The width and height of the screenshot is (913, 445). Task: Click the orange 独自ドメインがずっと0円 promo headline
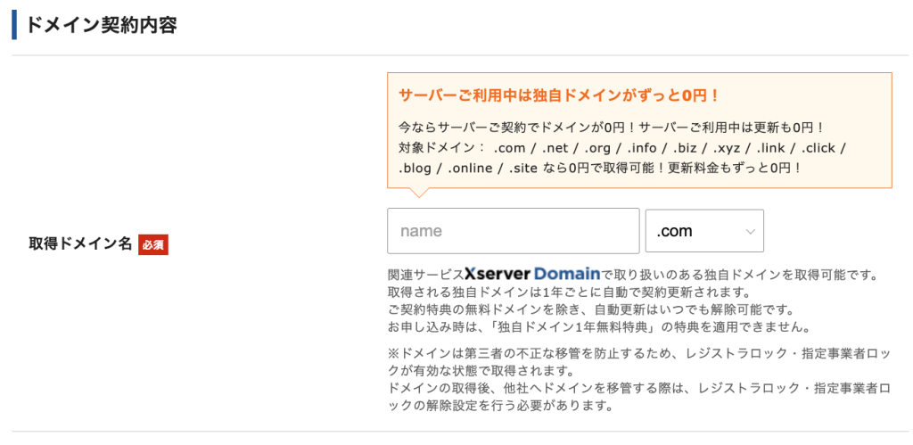tap(559, 95)
